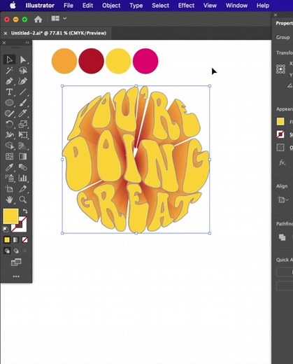Select the Slice tool

(23, 189)
